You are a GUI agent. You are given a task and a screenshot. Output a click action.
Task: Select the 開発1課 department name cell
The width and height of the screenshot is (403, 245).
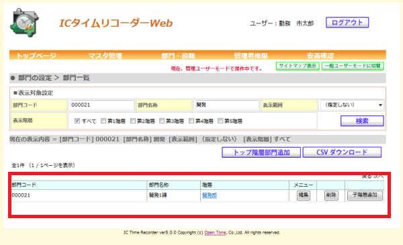click(174, 195)
